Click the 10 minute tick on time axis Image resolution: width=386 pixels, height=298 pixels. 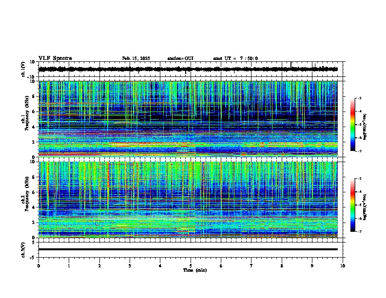click(343, 266)
